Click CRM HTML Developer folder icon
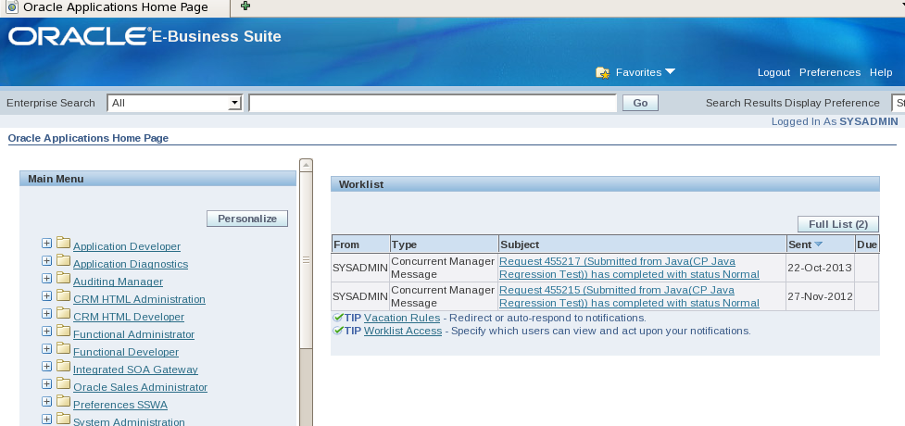Screen dimensions: 905x426 [x=63, y=313]
